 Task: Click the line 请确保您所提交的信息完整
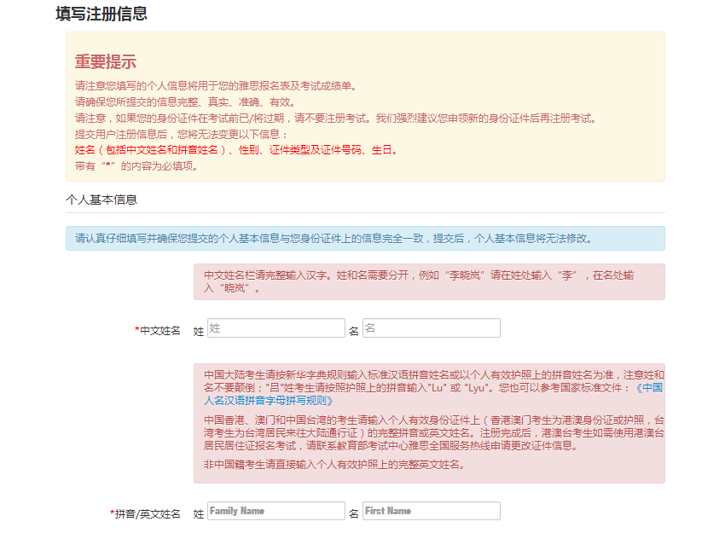[x=186, y=101]
